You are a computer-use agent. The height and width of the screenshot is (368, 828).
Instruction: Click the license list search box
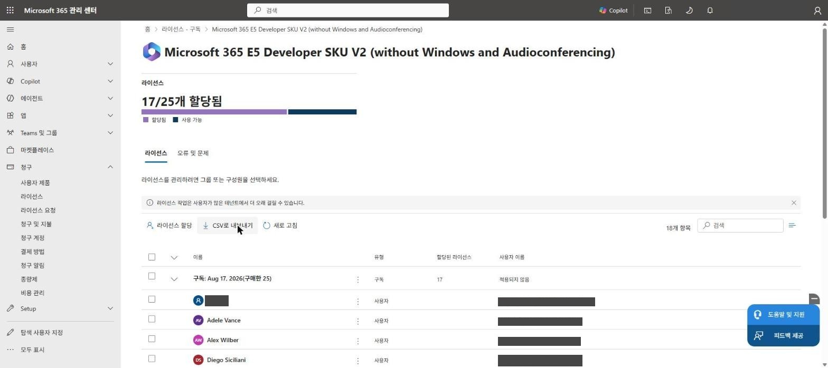pos(740,226)
